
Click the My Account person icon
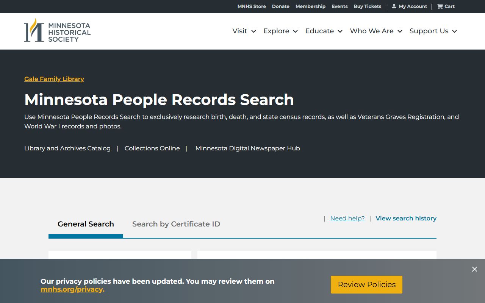click(x=394, y=6)
